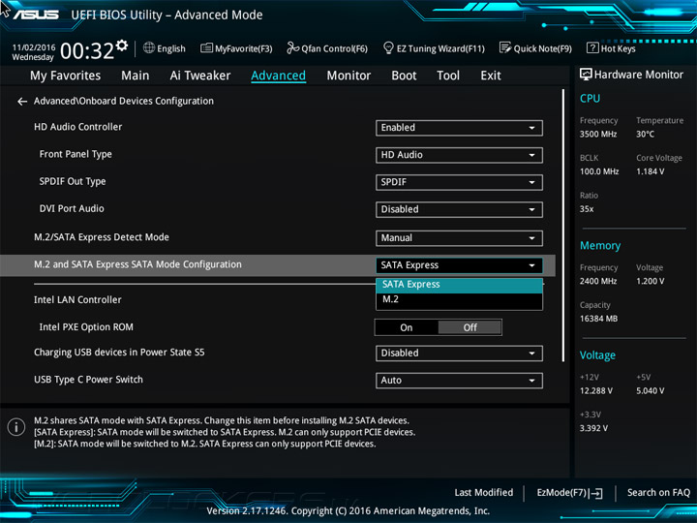Viewport: 697px width, 523px height.
Task: Switch to EzMode(F7) label
Action: [x=563, y=493]
